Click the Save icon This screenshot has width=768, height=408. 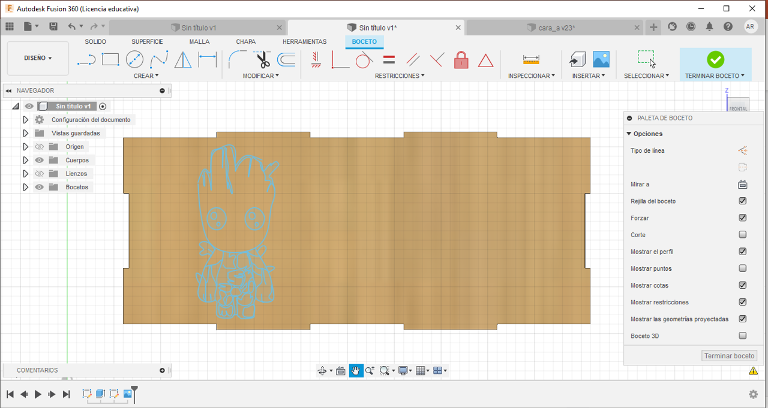[53, 26]
